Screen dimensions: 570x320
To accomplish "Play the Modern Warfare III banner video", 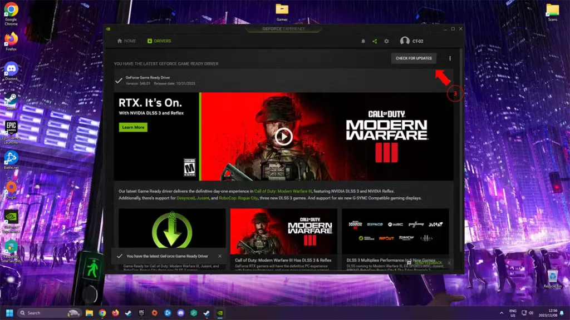I will 283,137.
